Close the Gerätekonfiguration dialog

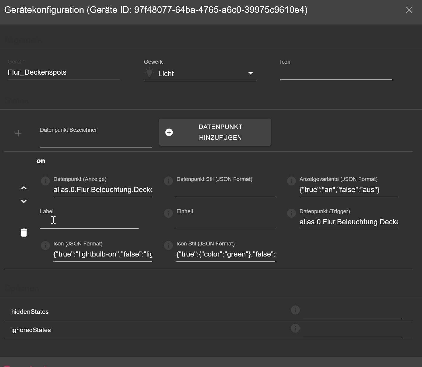click(409, 10)
